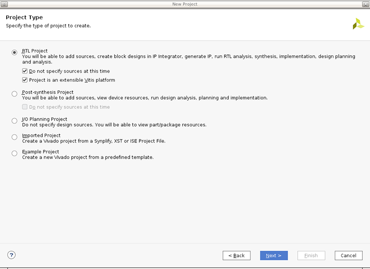
Task: Select the RTL Project radio button
Action: click(14, 52)
